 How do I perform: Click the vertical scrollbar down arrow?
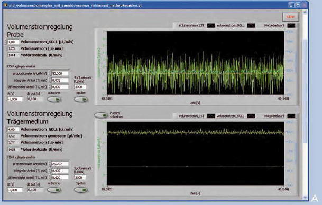[x=305, y=197]
